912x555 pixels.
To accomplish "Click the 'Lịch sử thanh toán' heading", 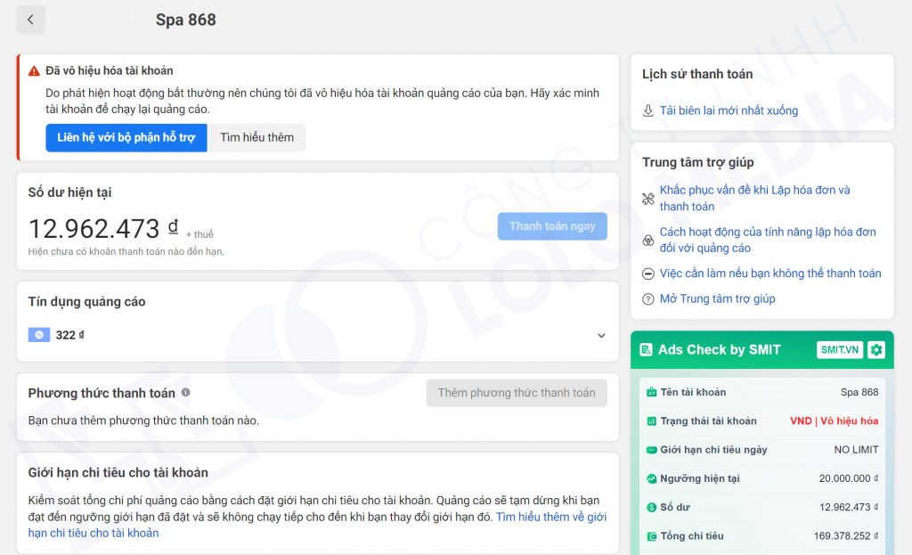I will 697,74.
